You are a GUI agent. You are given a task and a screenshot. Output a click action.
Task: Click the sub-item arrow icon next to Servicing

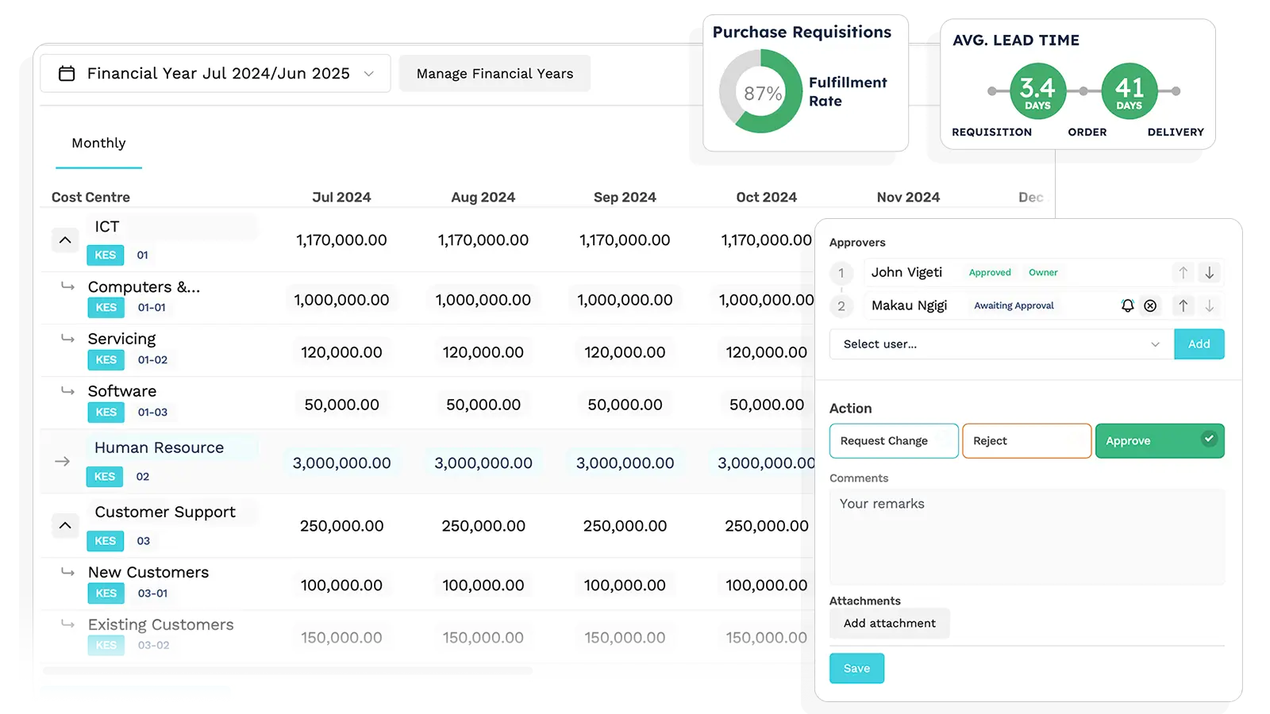point(68,339)
